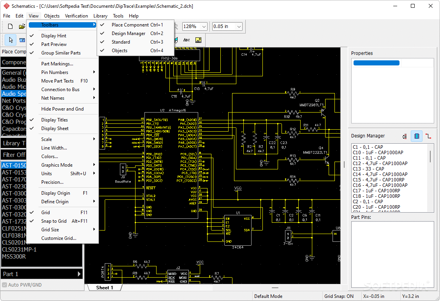440x301 pixels.
Task: Choose Hide Power and Gnd menu item
Action: pos(63,109)
